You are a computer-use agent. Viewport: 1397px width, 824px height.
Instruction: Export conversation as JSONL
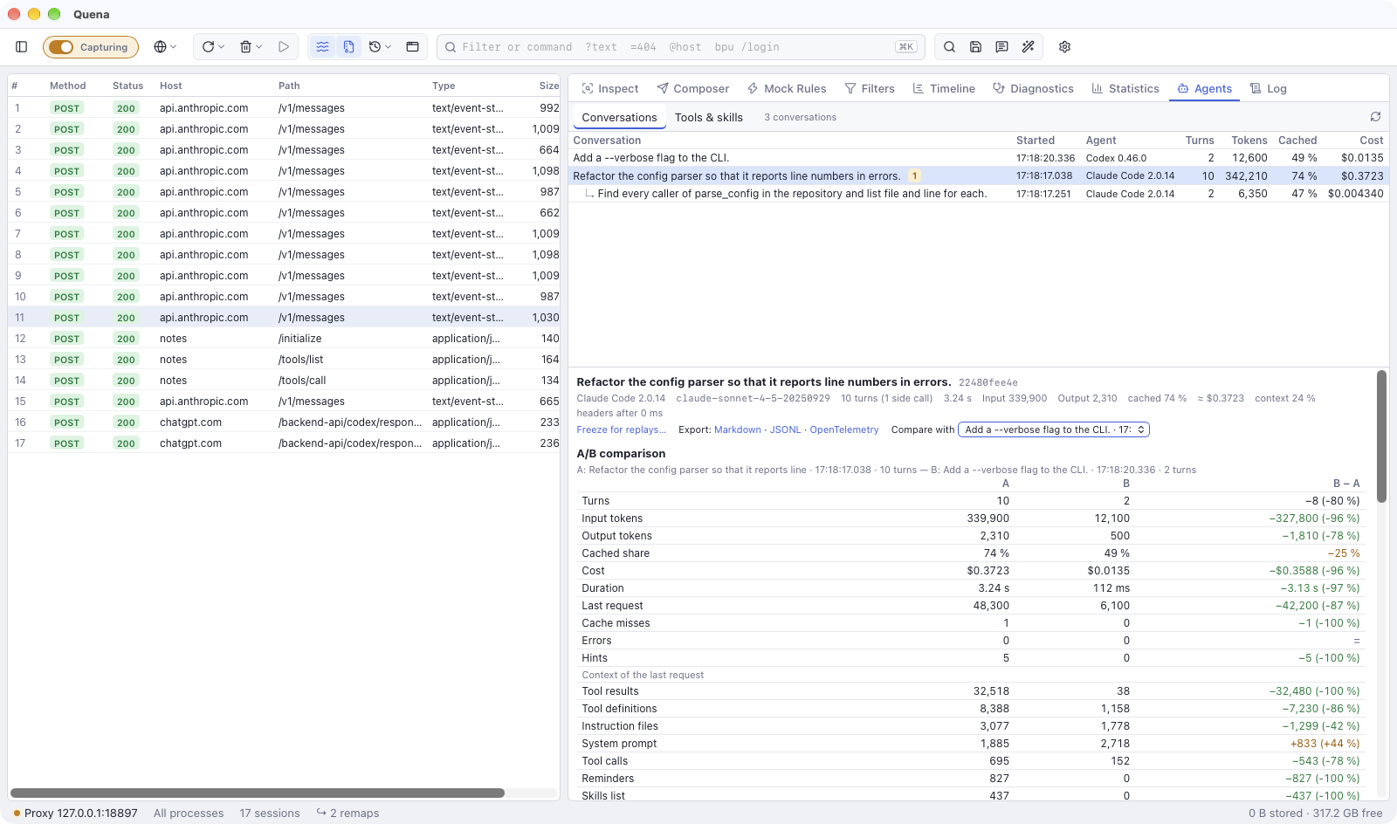tap(785, 429)
